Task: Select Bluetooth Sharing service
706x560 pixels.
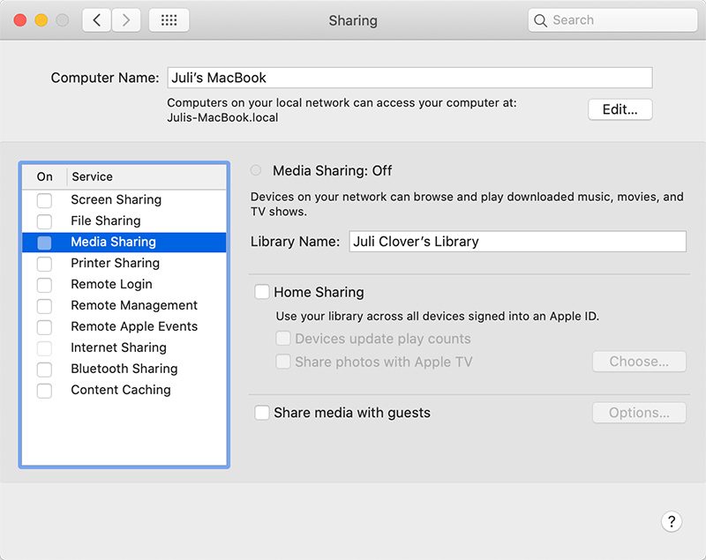Action: (124, 369)
